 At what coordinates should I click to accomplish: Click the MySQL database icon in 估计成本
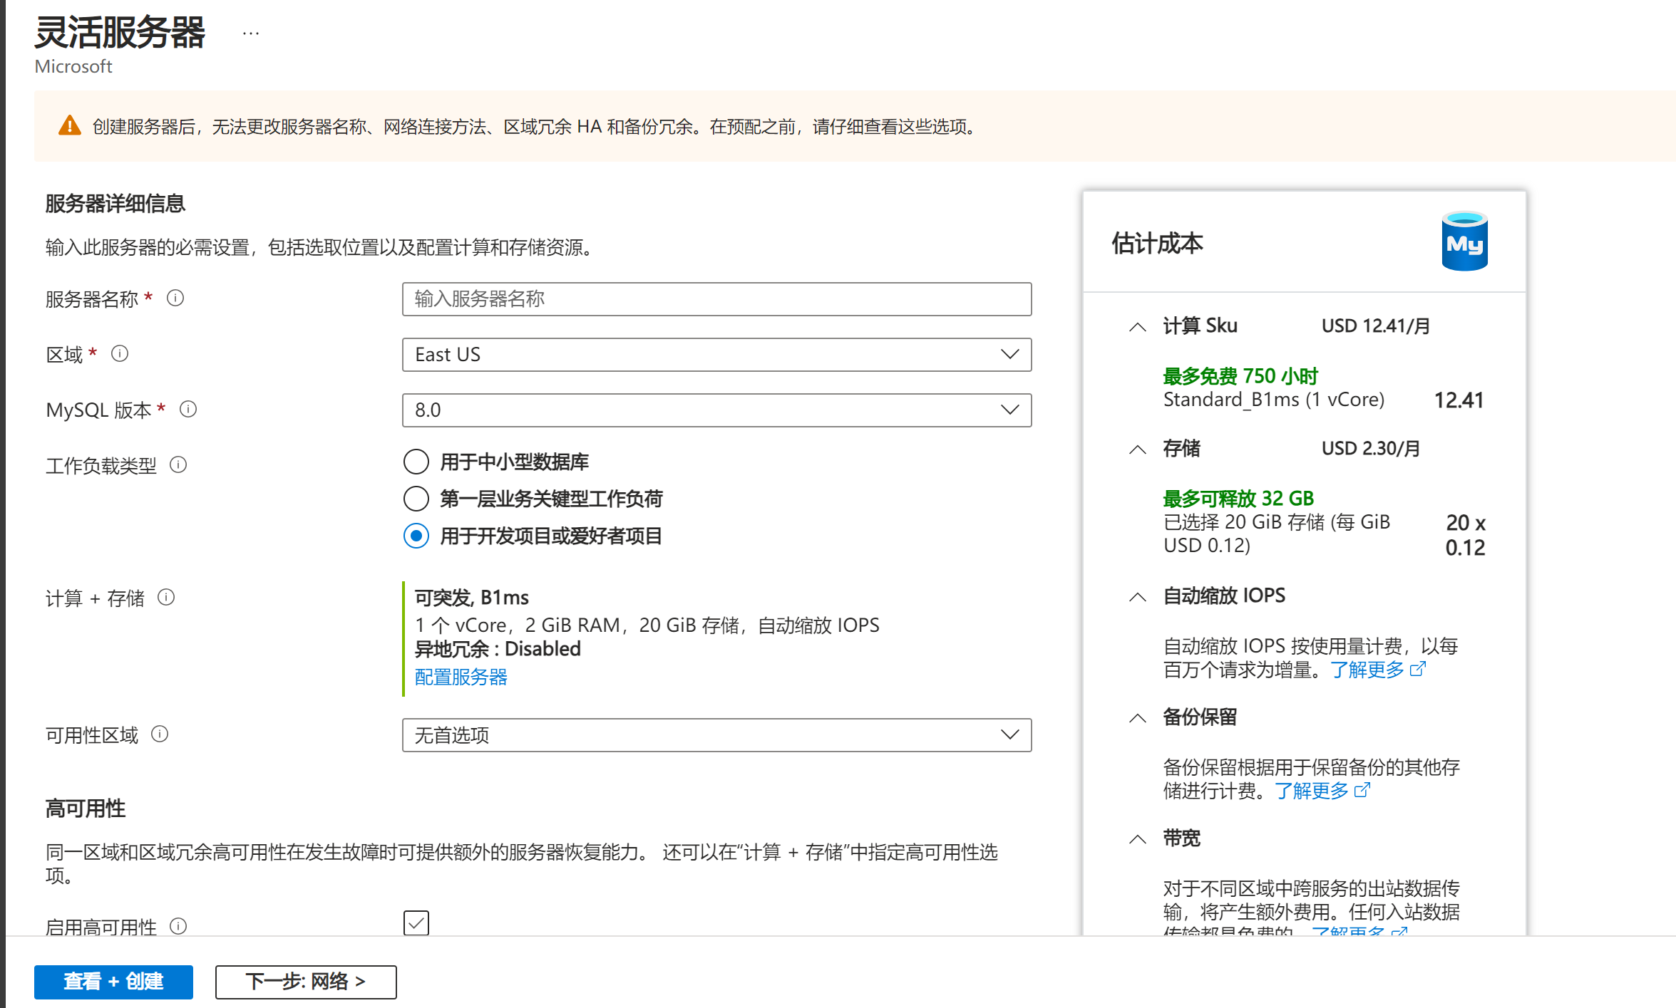1464,241
